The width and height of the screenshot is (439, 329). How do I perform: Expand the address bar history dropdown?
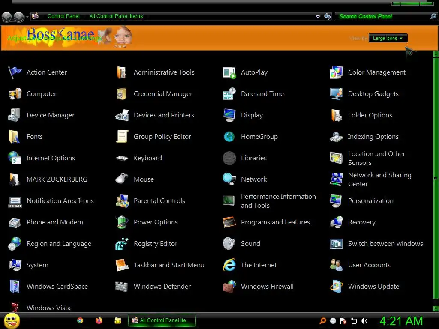click(318, 17)
